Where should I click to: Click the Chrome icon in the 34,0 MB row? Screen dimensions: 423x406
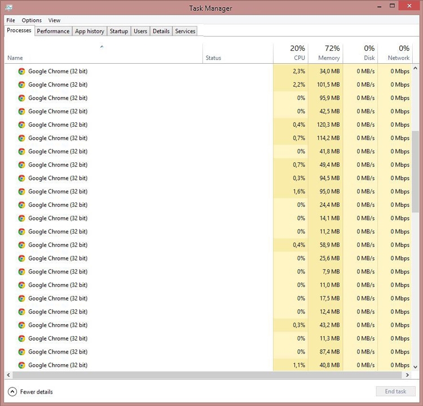point(21,71)
